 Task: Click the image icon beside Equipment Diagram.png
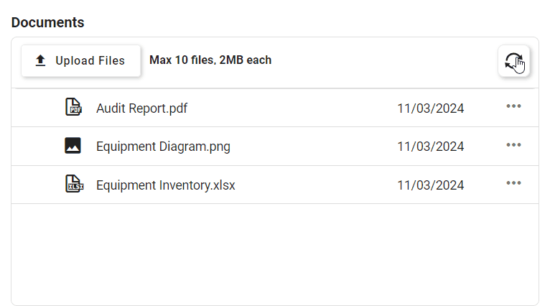[73, 146]
